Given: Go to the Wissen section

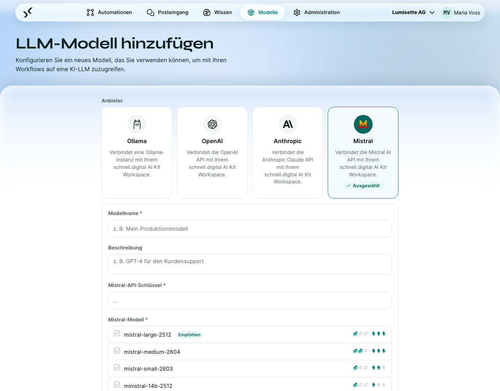Looking at the screenshot, I should tap(218, 13).
